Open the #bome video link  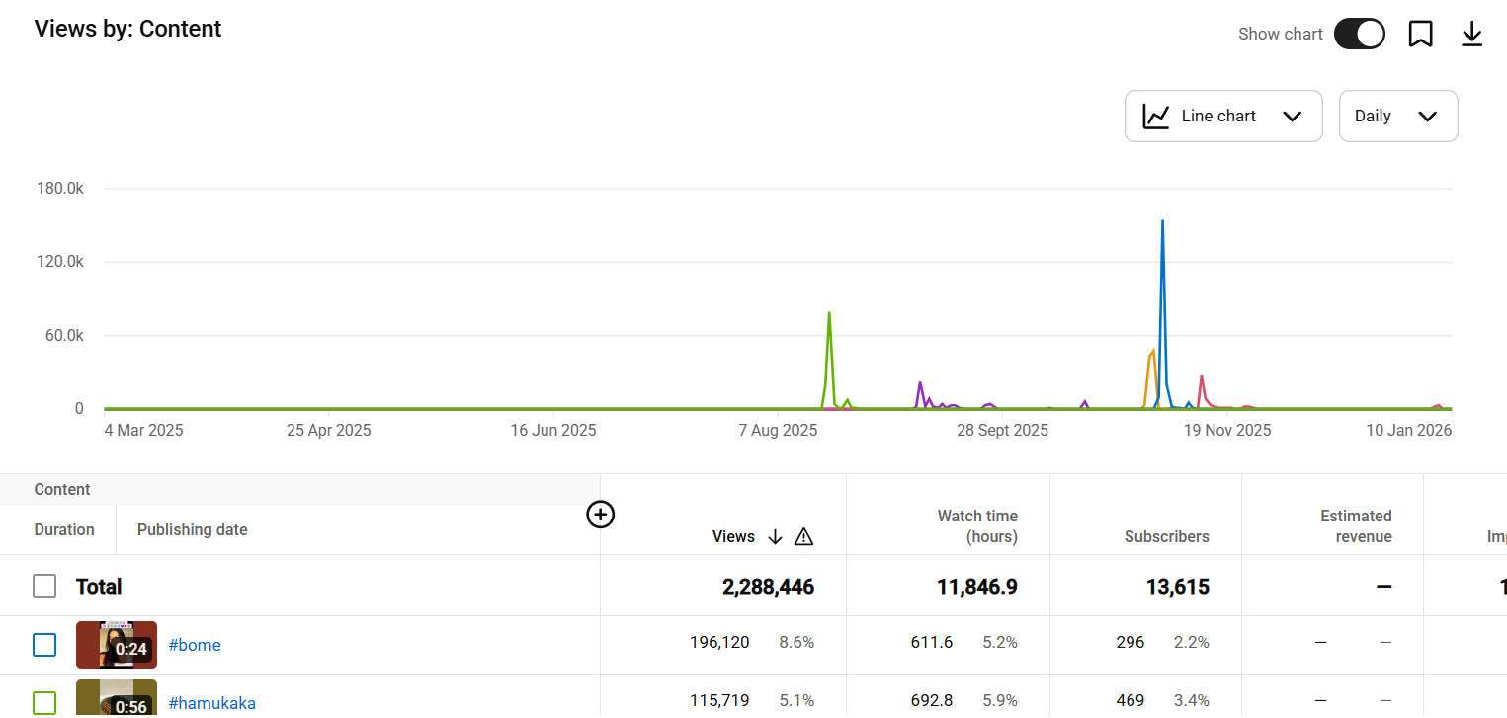(195, 645)
